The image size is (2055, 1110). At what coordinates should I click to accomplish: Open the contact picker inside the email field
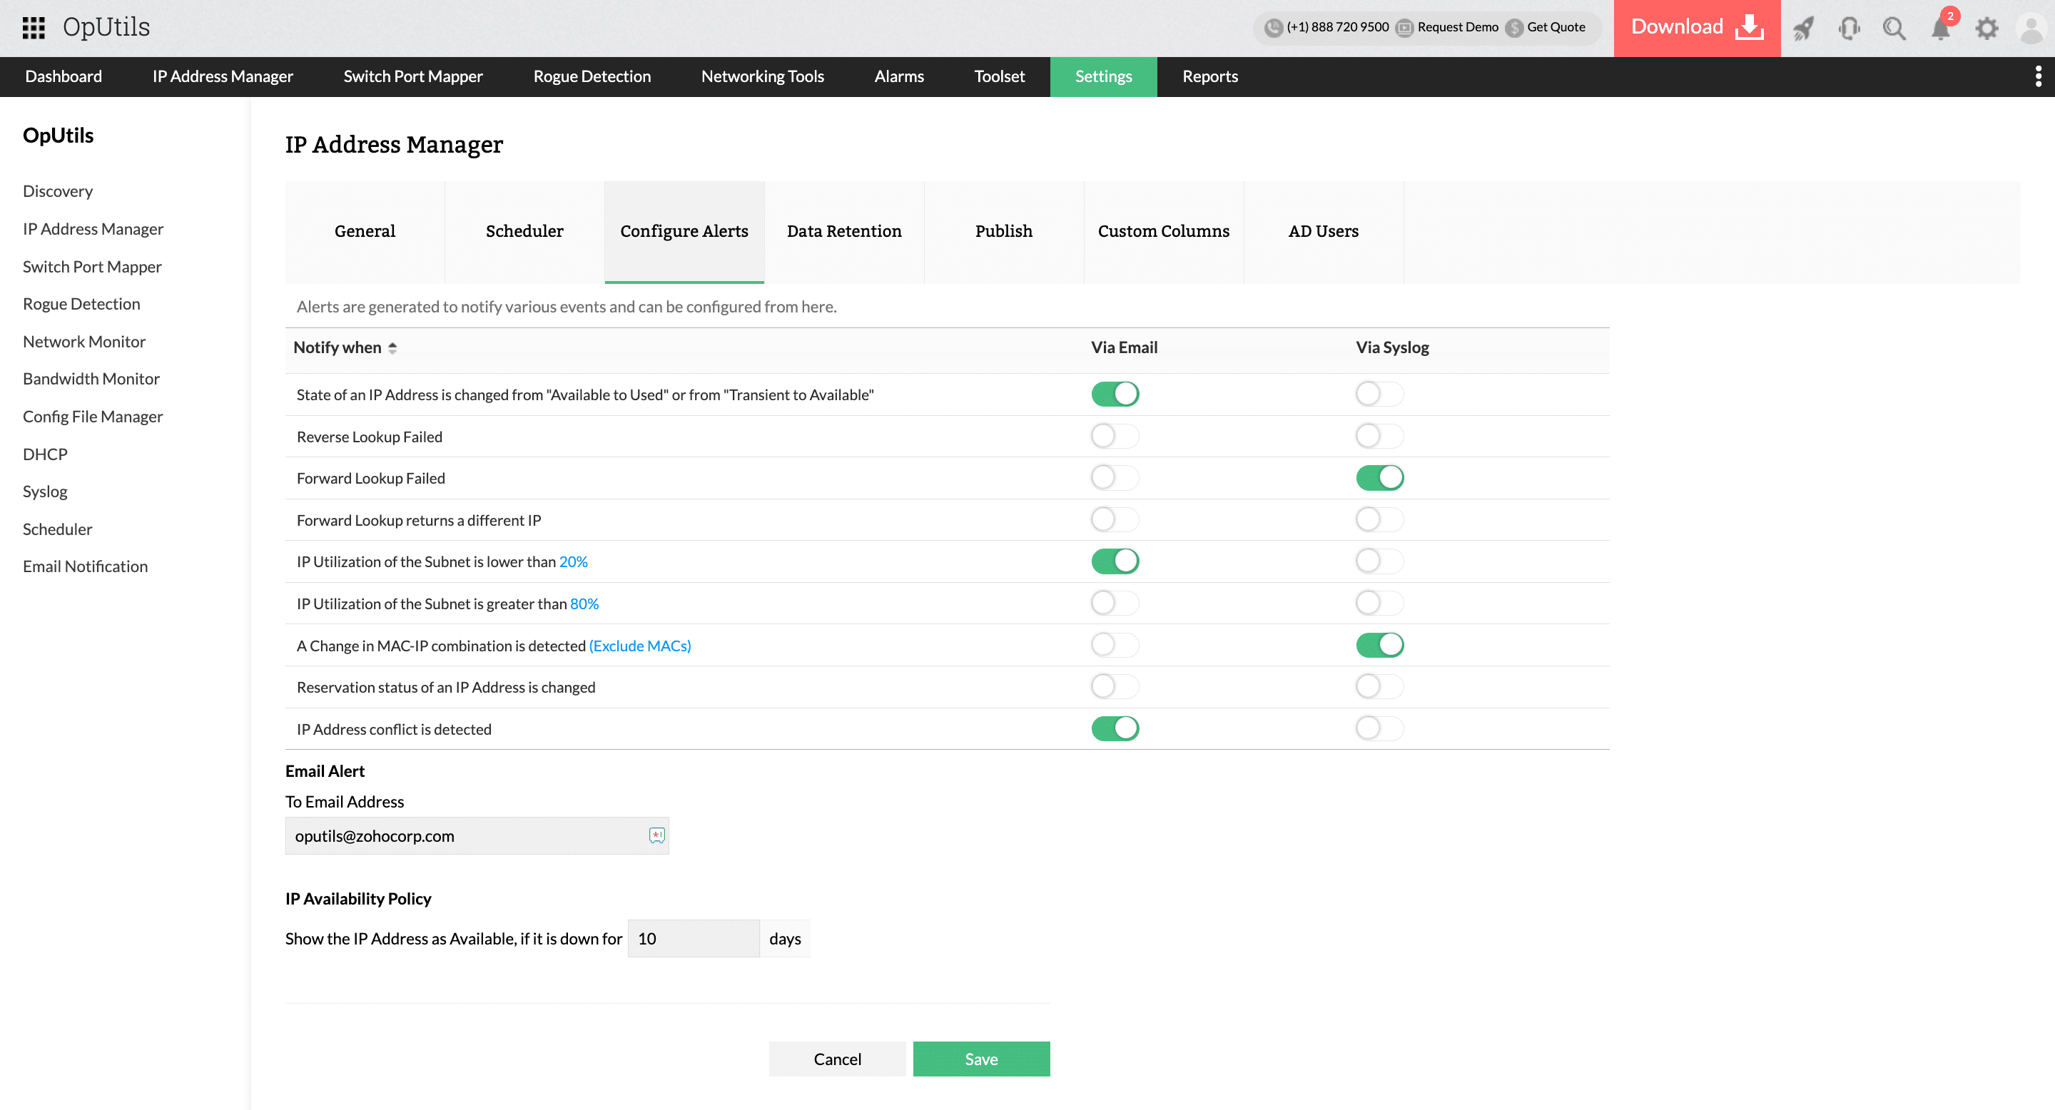click(x=655, y=835)
